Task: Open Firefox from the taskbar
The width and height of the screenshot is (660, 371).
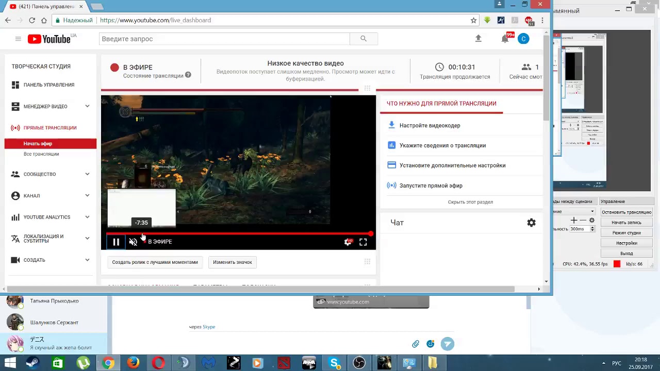Action: point(133,363)
